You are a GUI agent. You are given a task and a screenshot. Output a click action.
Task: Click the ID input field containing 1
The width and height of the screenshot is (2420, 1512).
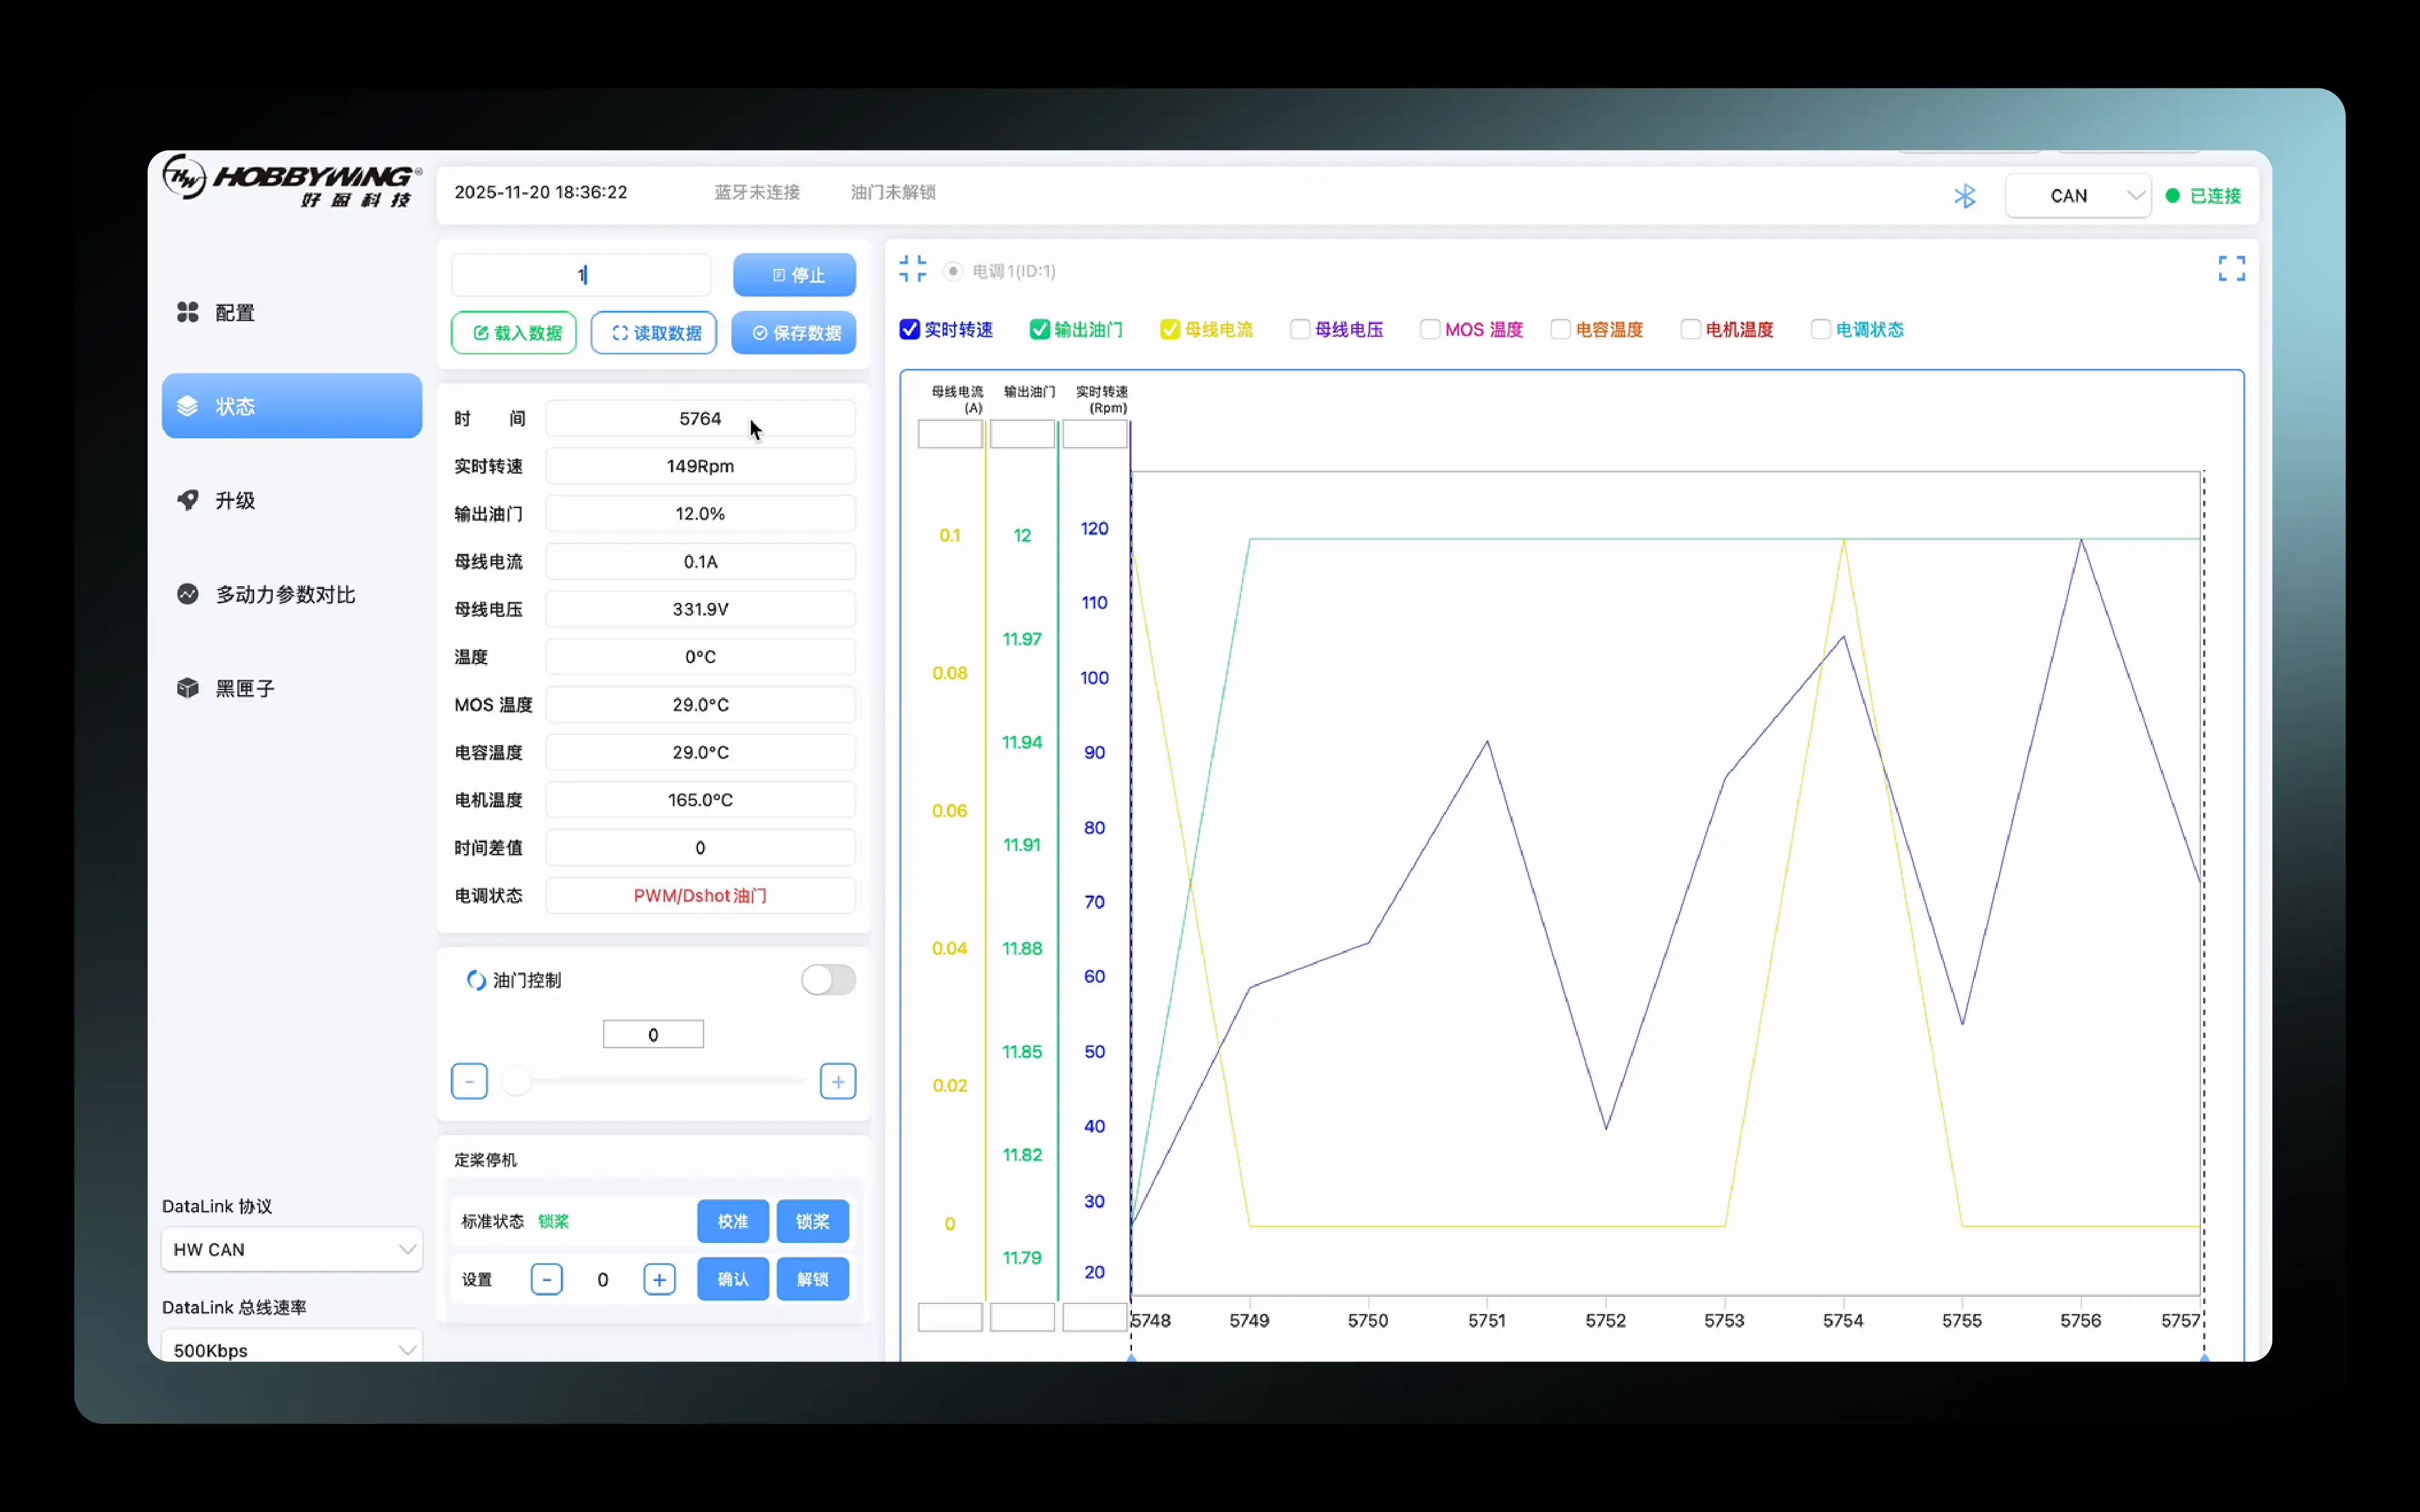[581, 275]
